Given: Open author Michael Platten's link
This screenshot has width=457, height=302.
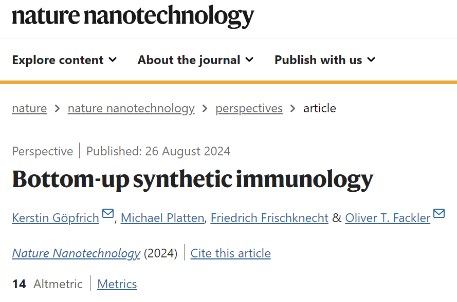Looking at the screenshot, I should tap(162, 218).
